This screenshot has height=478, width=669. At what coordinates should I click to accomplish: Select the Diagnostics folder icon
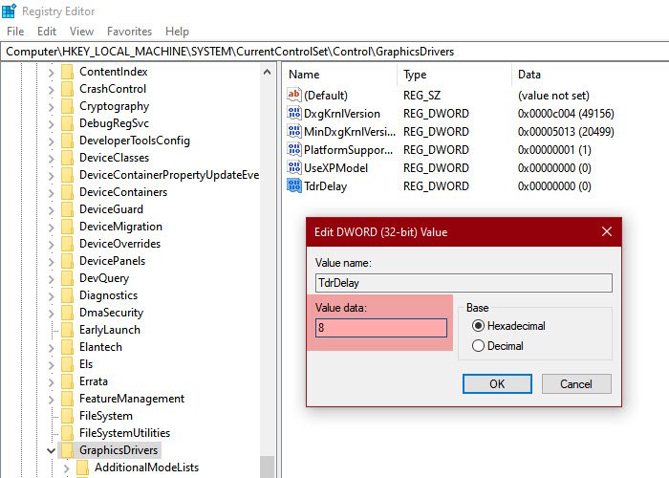(x=67, y=295)
